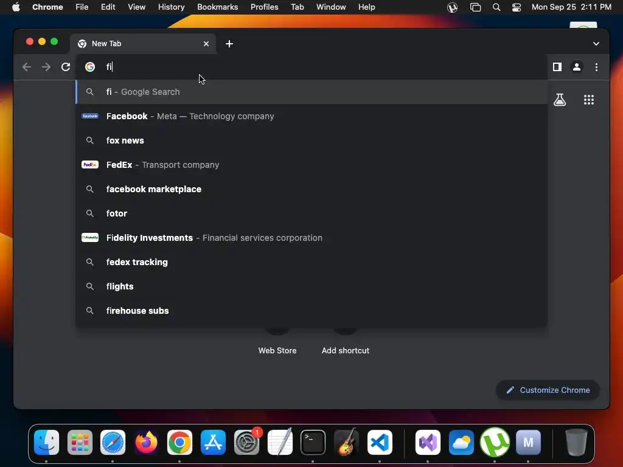The width and height of the screenshot is (623, 467).
Task: Expand the tab search chevron
Action: click(596, 44)
